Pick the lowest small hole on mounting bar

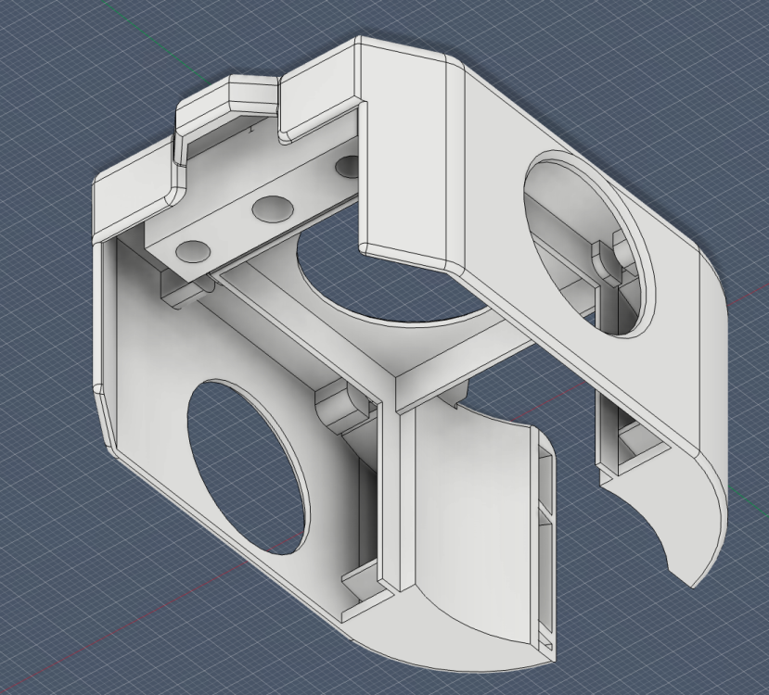click(x=193, y=251)
